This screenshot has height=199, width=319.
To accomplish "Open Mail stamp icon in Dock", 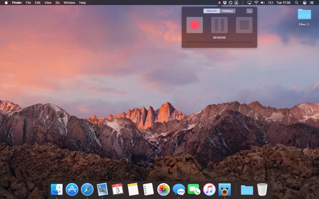I will [x=102, y=189].
